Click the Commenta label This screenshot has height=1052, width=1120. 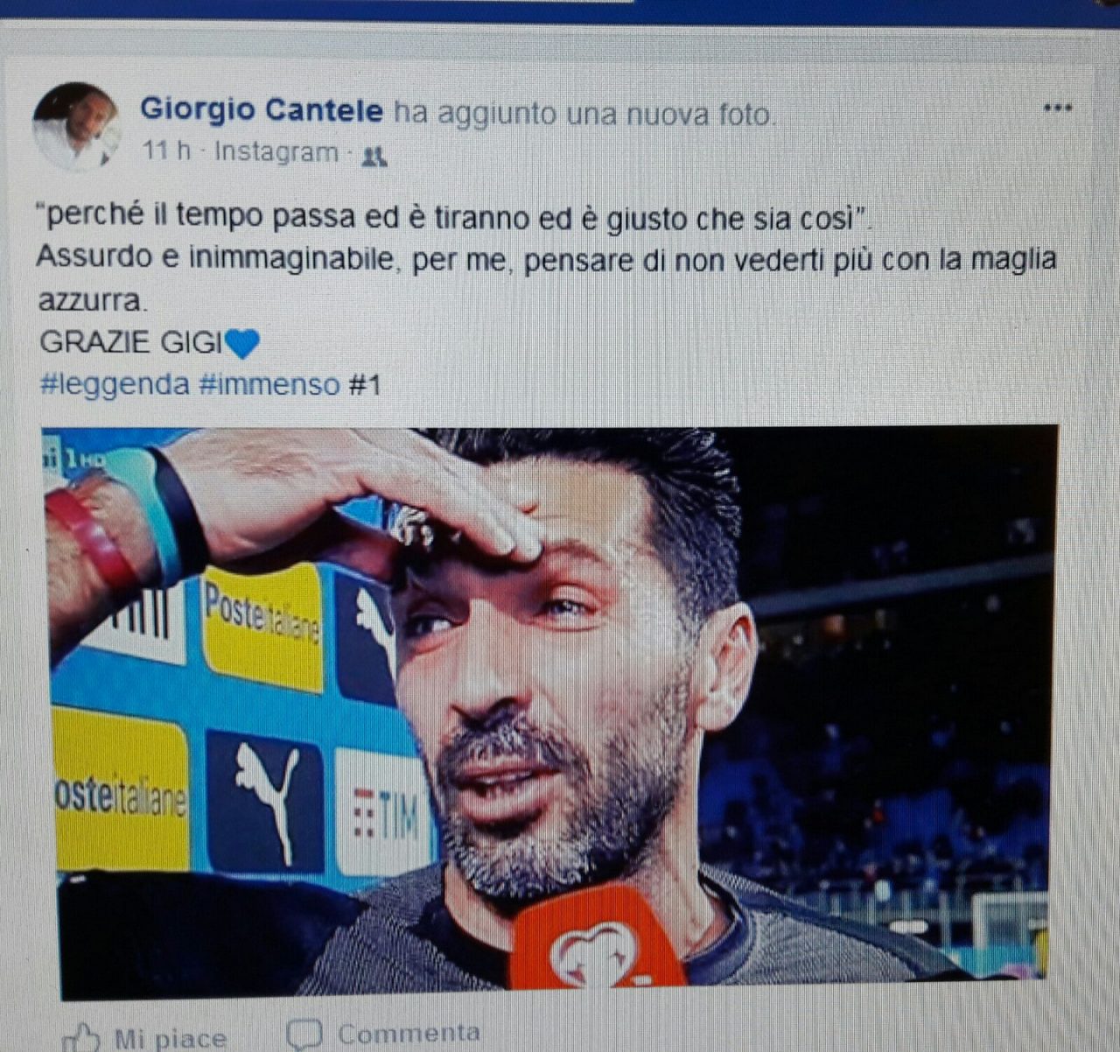click(x=409, y=1034)
